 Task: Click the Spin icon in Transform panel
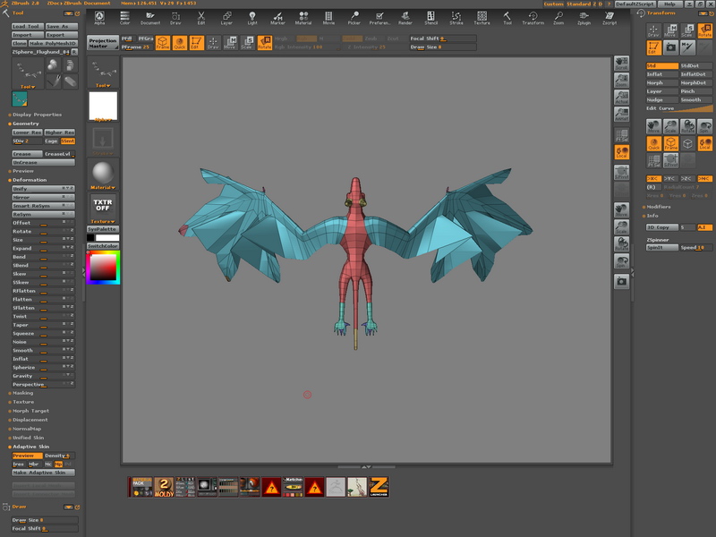(x=704, y=126)
